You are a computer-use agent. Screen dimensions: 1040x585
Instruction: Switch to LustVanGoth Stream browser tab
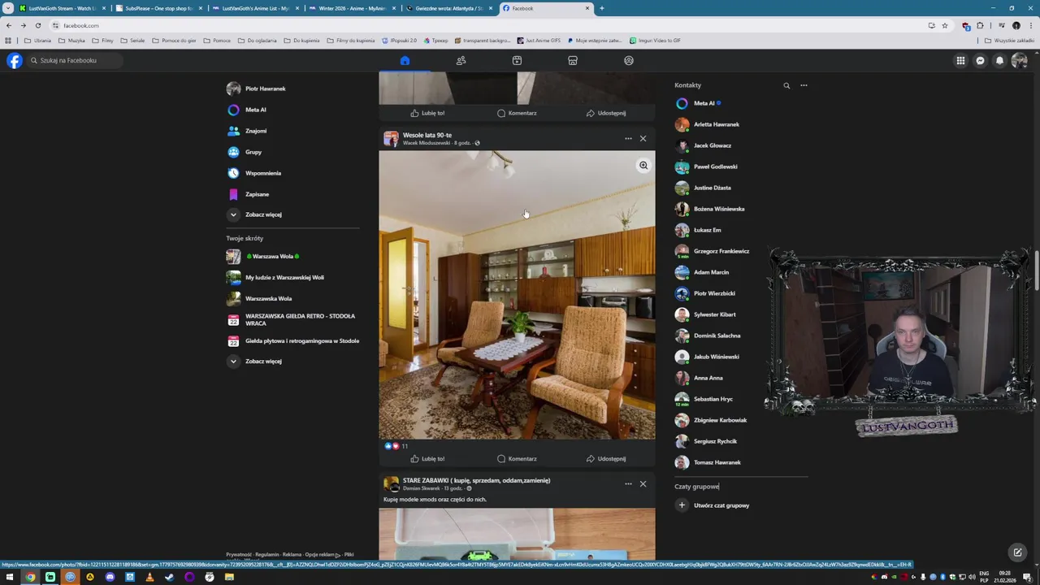[x=62, y=8]
